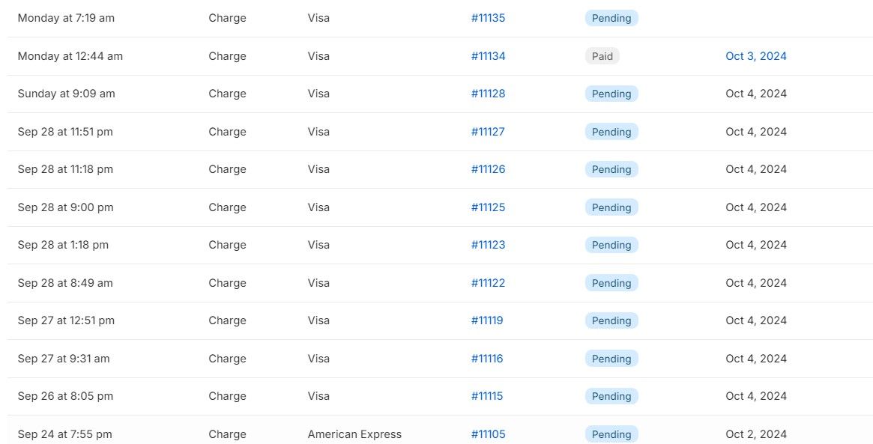Viewport: 873px width, 444px height.
Task: Open order #11135 link
Action: pos(488,18)
